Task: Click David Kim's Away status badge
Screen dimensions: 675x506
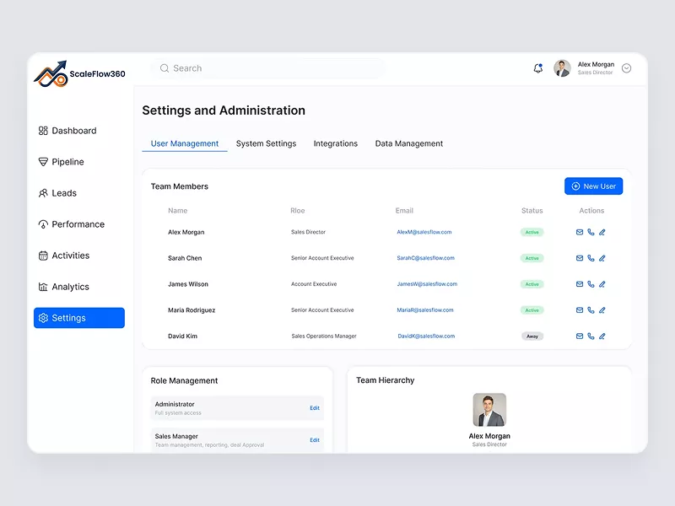Action: tap(532, 336)
